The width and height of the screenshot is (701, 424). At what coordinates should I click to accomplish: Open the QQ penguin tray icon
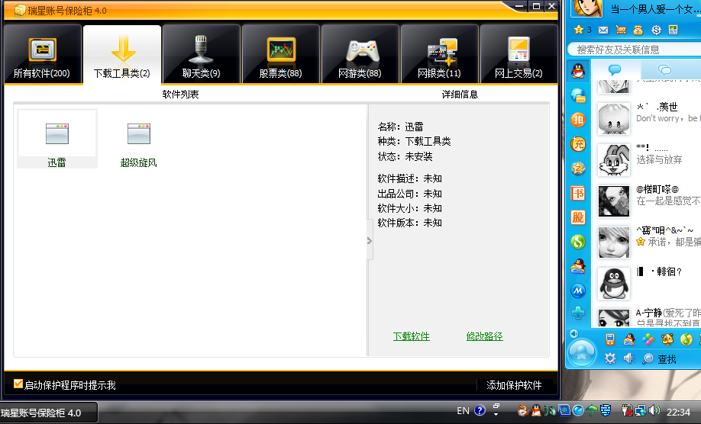(536, 410)
